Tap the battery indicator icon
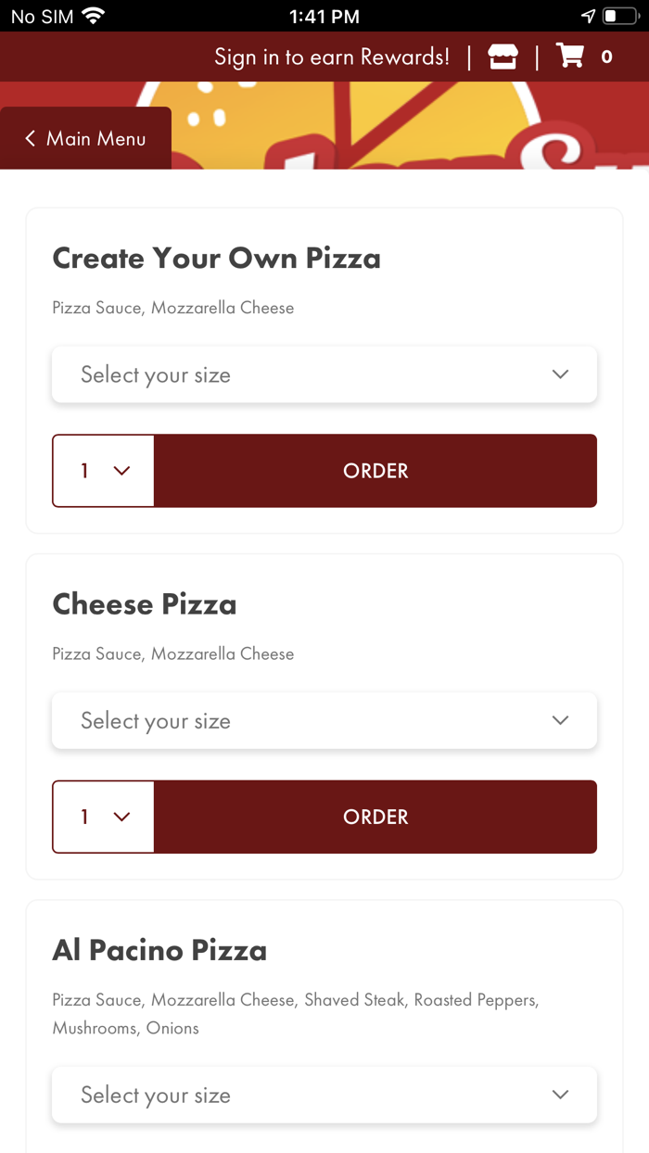The width and height of the screenshot is (649, 1153). coord(619,16)
